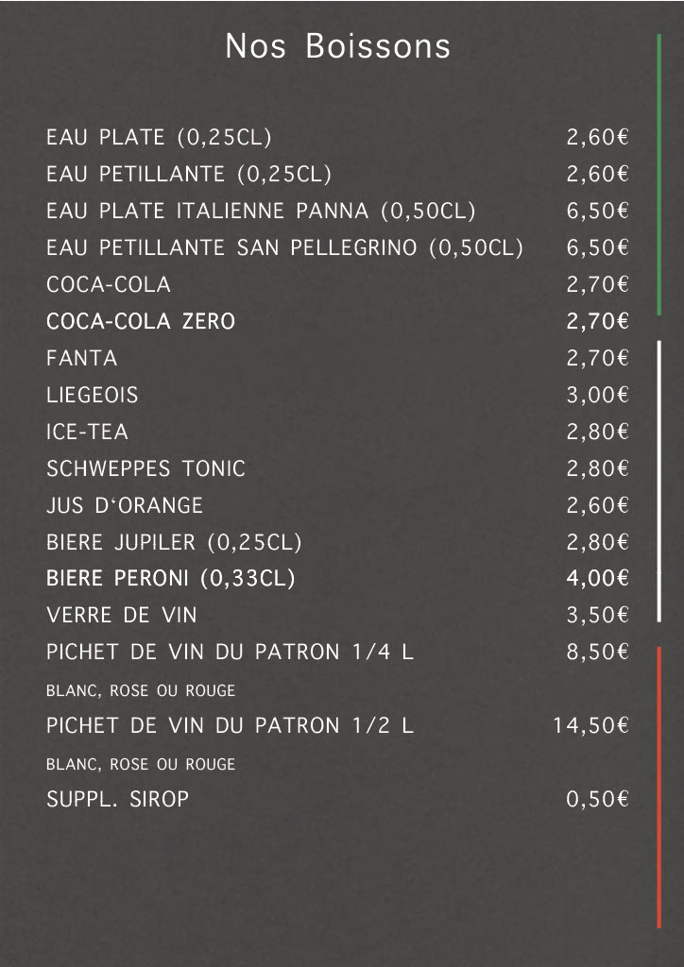Pick the Fanta drink entry
Viewport: 684px width, 967px height.
pos(82,359)
